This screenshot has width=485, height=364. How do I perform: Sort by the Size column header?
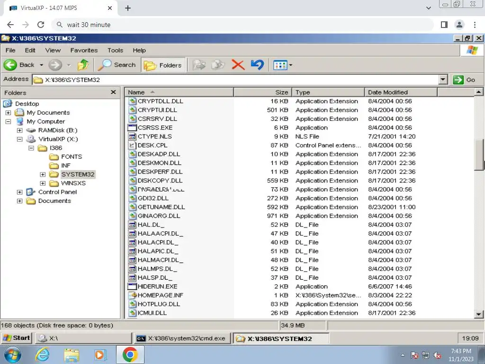tap(263, 92)
